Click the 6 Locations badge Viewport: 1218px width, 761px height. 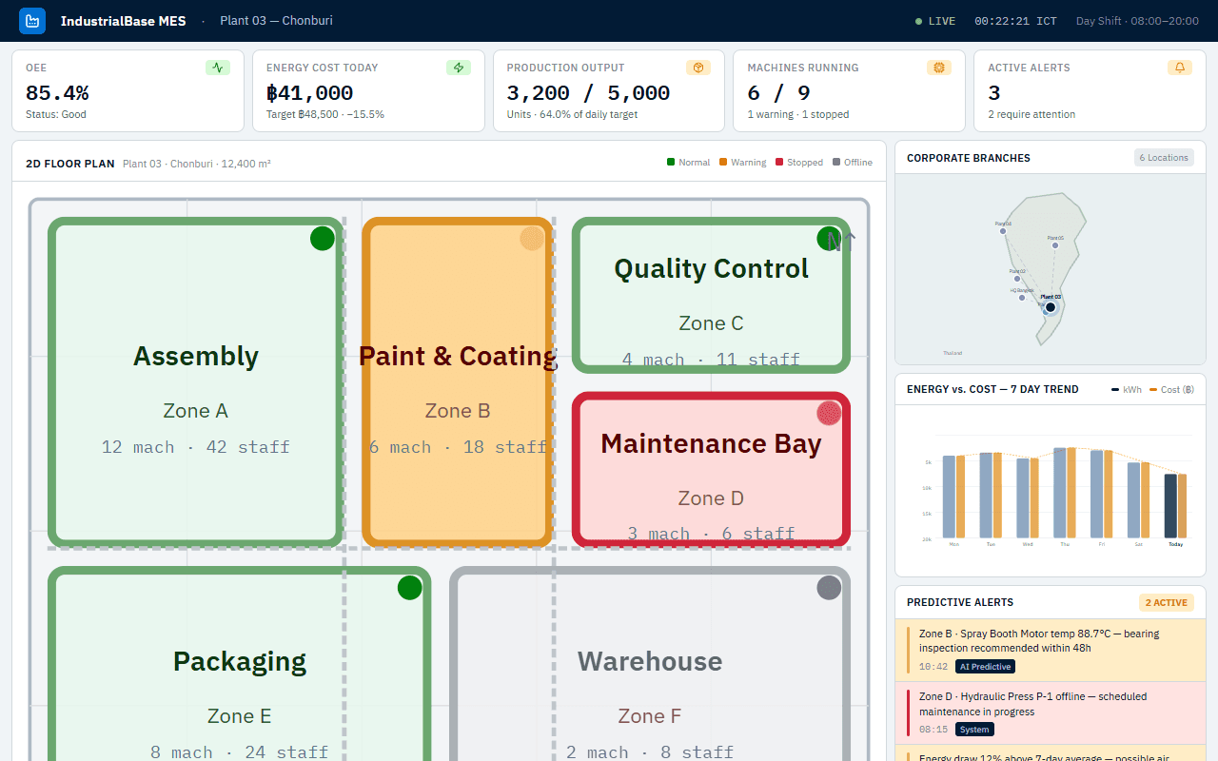click(x=1164, y=158)
